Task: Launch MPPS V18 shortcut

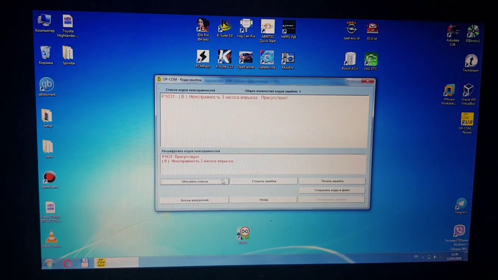Action: pos(288,30)
